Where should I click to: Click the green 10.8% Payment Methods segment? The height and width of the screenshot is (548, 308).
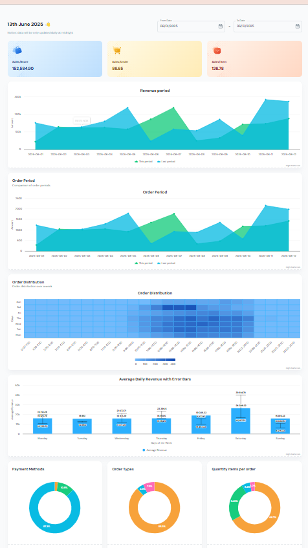point(65,488)
